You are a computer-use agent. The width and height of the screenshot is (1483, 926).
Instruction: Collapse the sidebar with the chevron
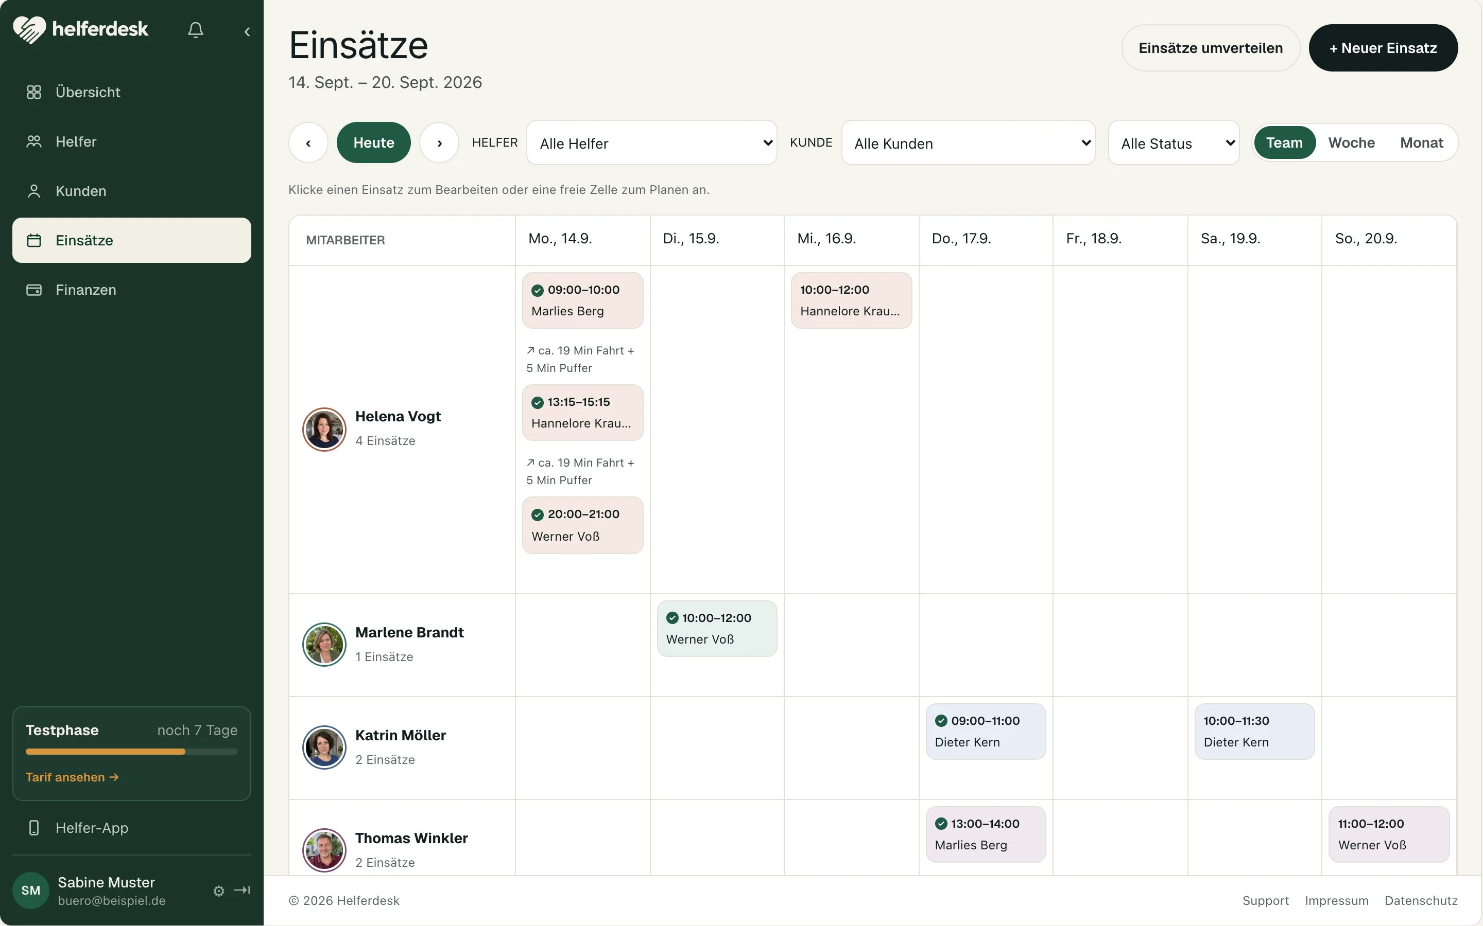click(247, 31)
